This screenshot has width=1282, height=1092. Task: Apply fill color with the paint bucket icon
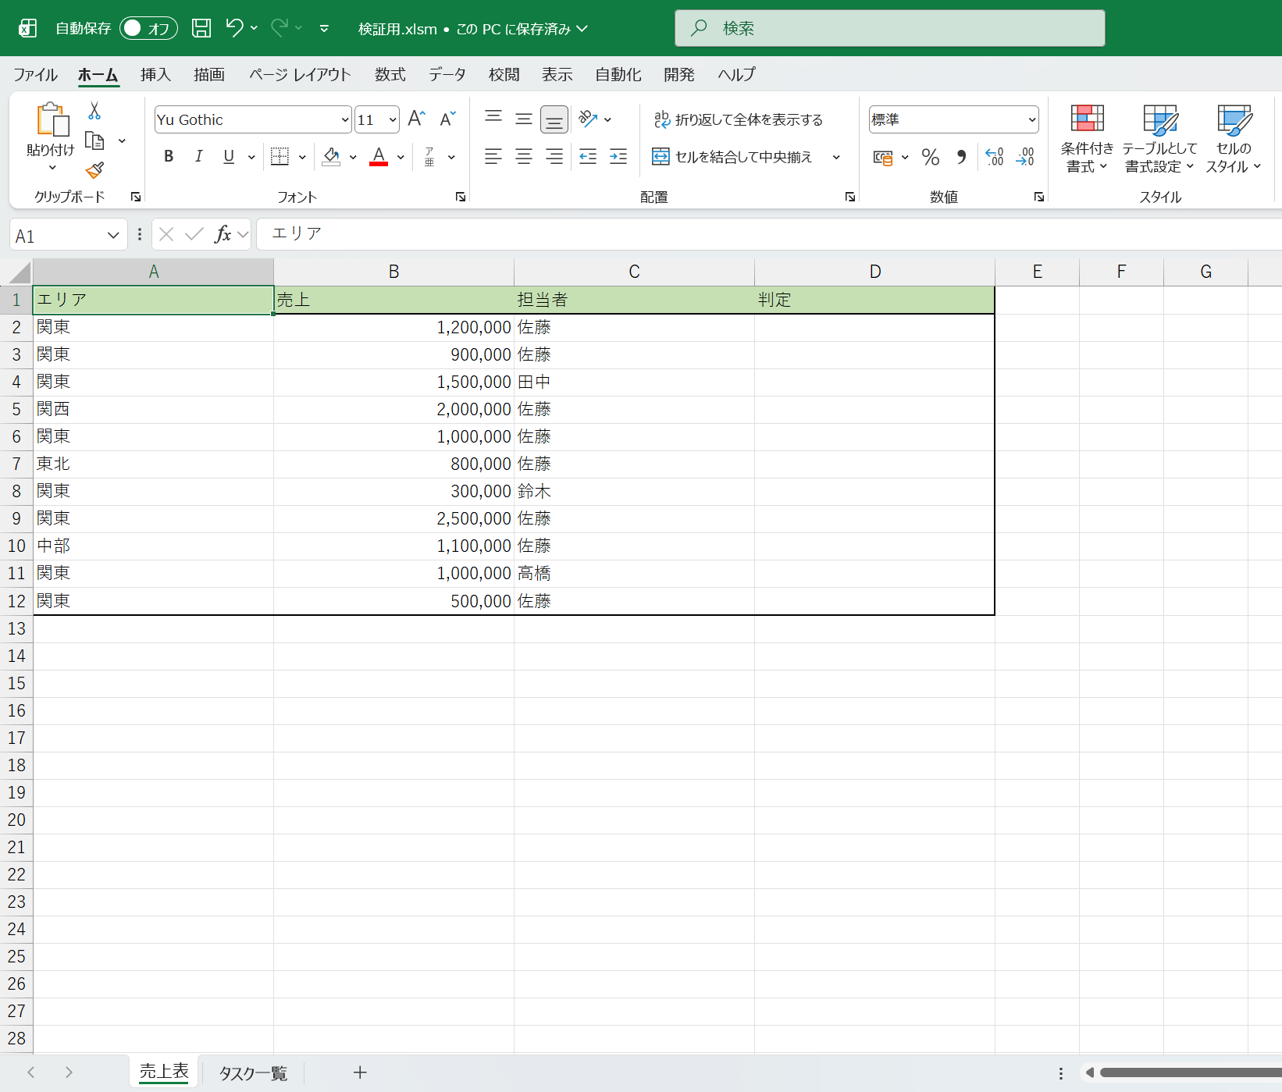pos(332,157)
